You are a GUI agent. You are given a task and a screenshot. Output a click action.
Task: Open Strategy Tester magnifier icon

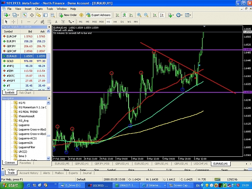pos(52,15)
